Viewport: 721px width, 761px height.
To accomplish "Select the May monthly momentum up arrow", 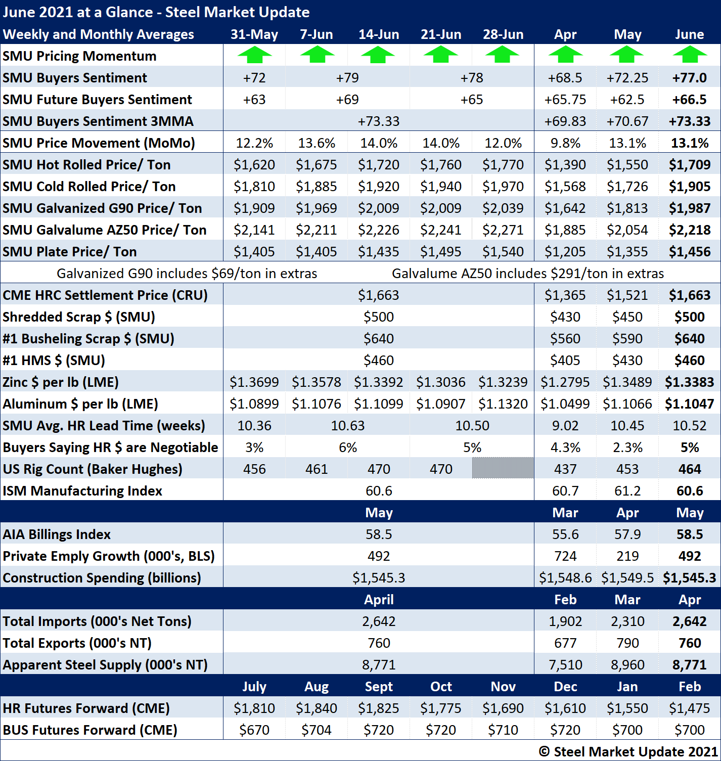I will (627, 55).
